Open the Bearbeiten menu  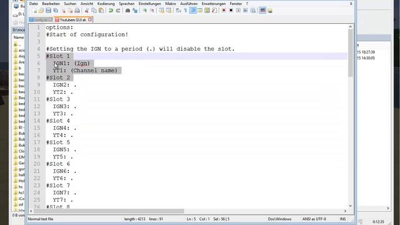[x=51, y=4]
